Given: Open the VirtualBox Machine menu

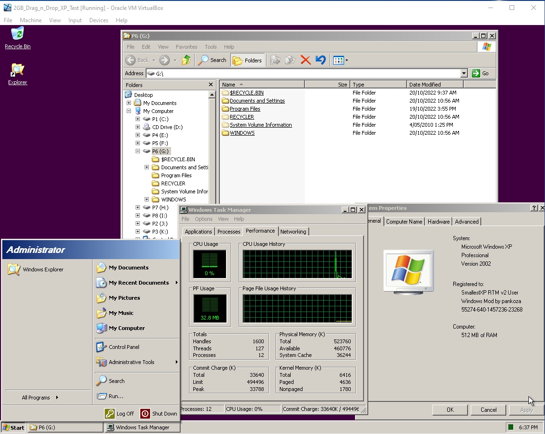Looking at the screenshot, I should point(31,20).
